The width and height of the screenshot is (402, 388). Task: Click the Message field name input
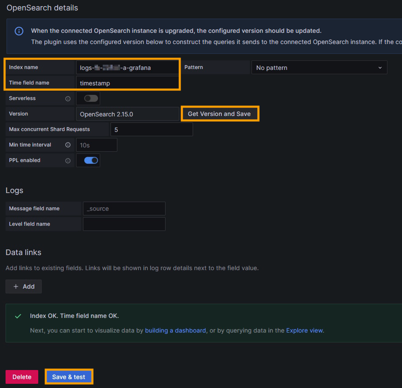(124, 208)
